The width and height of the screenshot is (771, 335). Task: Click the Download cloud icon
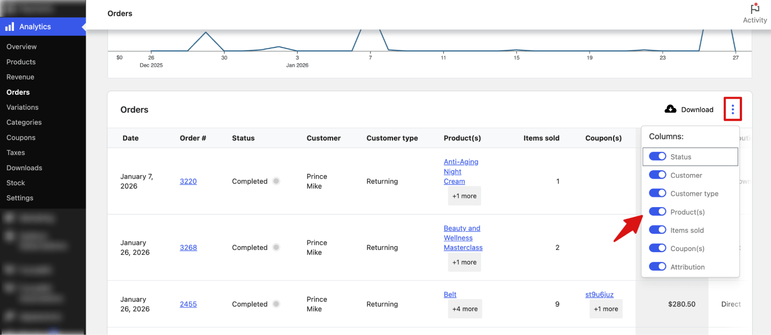[670, 109]
